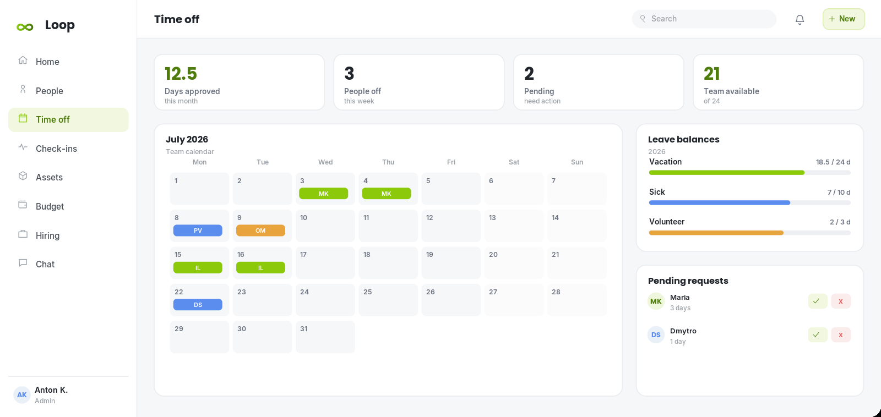This screenshot has height=417, width=881.
Task: Reject Dmytro's 1 day request
Action: (x=840, y=334)
